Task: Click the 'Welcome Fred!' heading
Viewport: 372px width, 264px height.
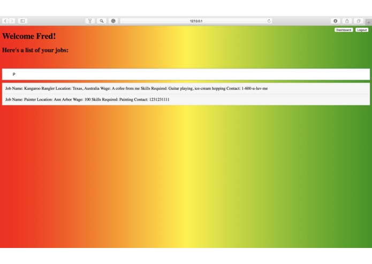Action: 29,36
